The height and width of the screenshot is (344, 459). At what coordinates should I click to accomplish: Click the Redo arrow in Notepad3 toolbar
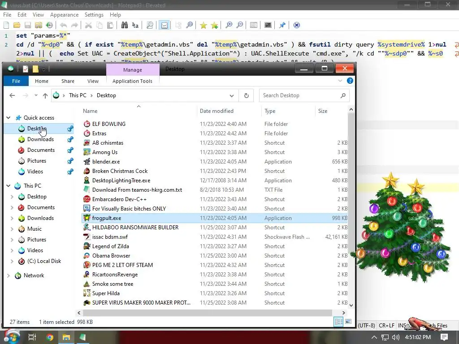[x=75, y=25]
